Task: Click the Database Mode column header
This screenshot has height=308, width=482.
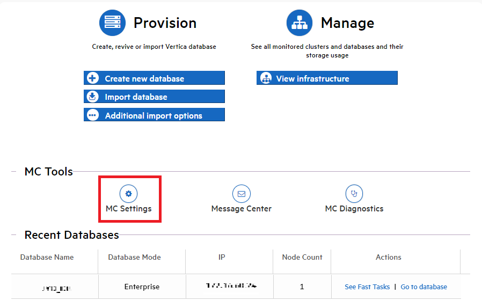Action: pos(134,257)
